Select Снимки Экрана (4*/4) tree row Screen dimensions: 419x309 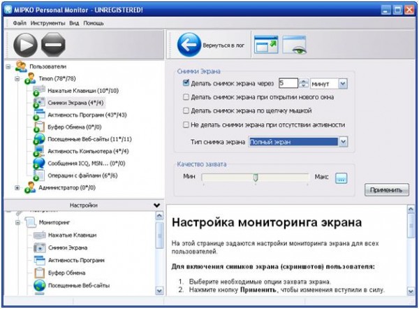pos(75,103)
